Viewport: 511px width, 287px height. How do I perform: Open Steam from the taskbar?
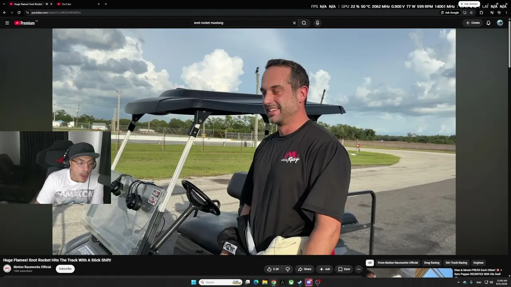(x=300, y=282)
